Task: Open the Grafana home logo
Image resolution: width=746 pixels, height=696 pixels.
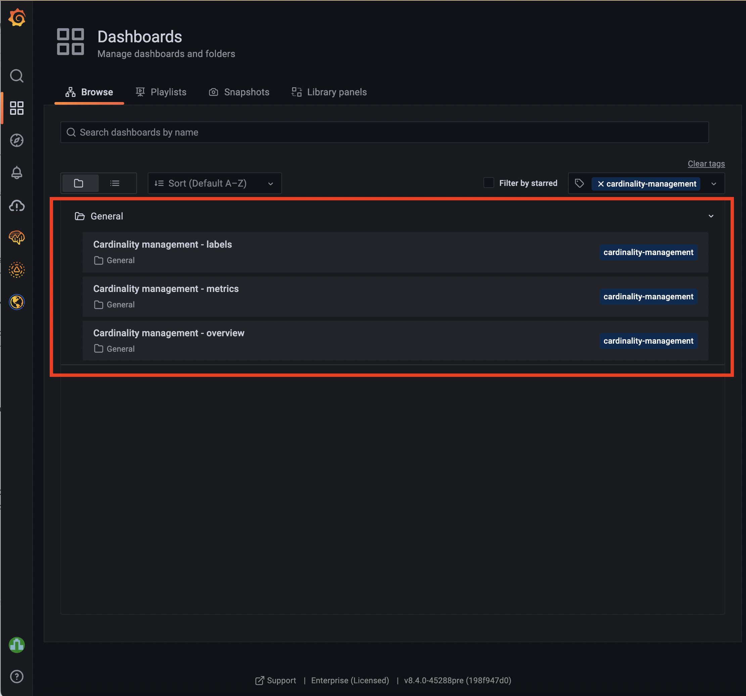Action: click(17, 18)
